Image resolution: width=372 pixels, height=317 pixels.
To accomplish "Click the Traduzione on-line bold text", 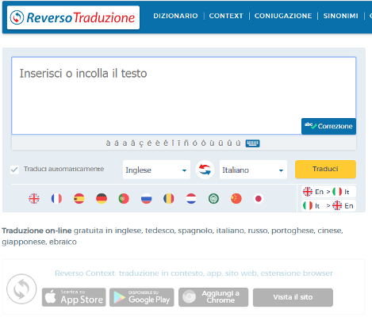I will coord(36,231).
